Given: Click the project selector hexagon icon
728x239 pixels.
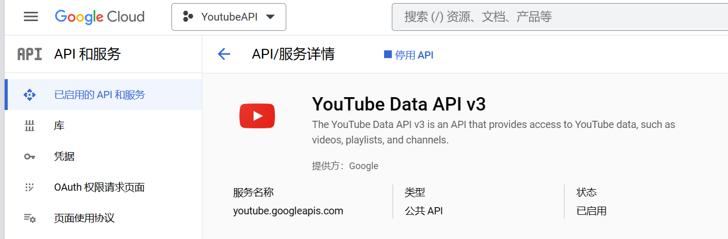Looking at the screenshot, I should (188, 17).
